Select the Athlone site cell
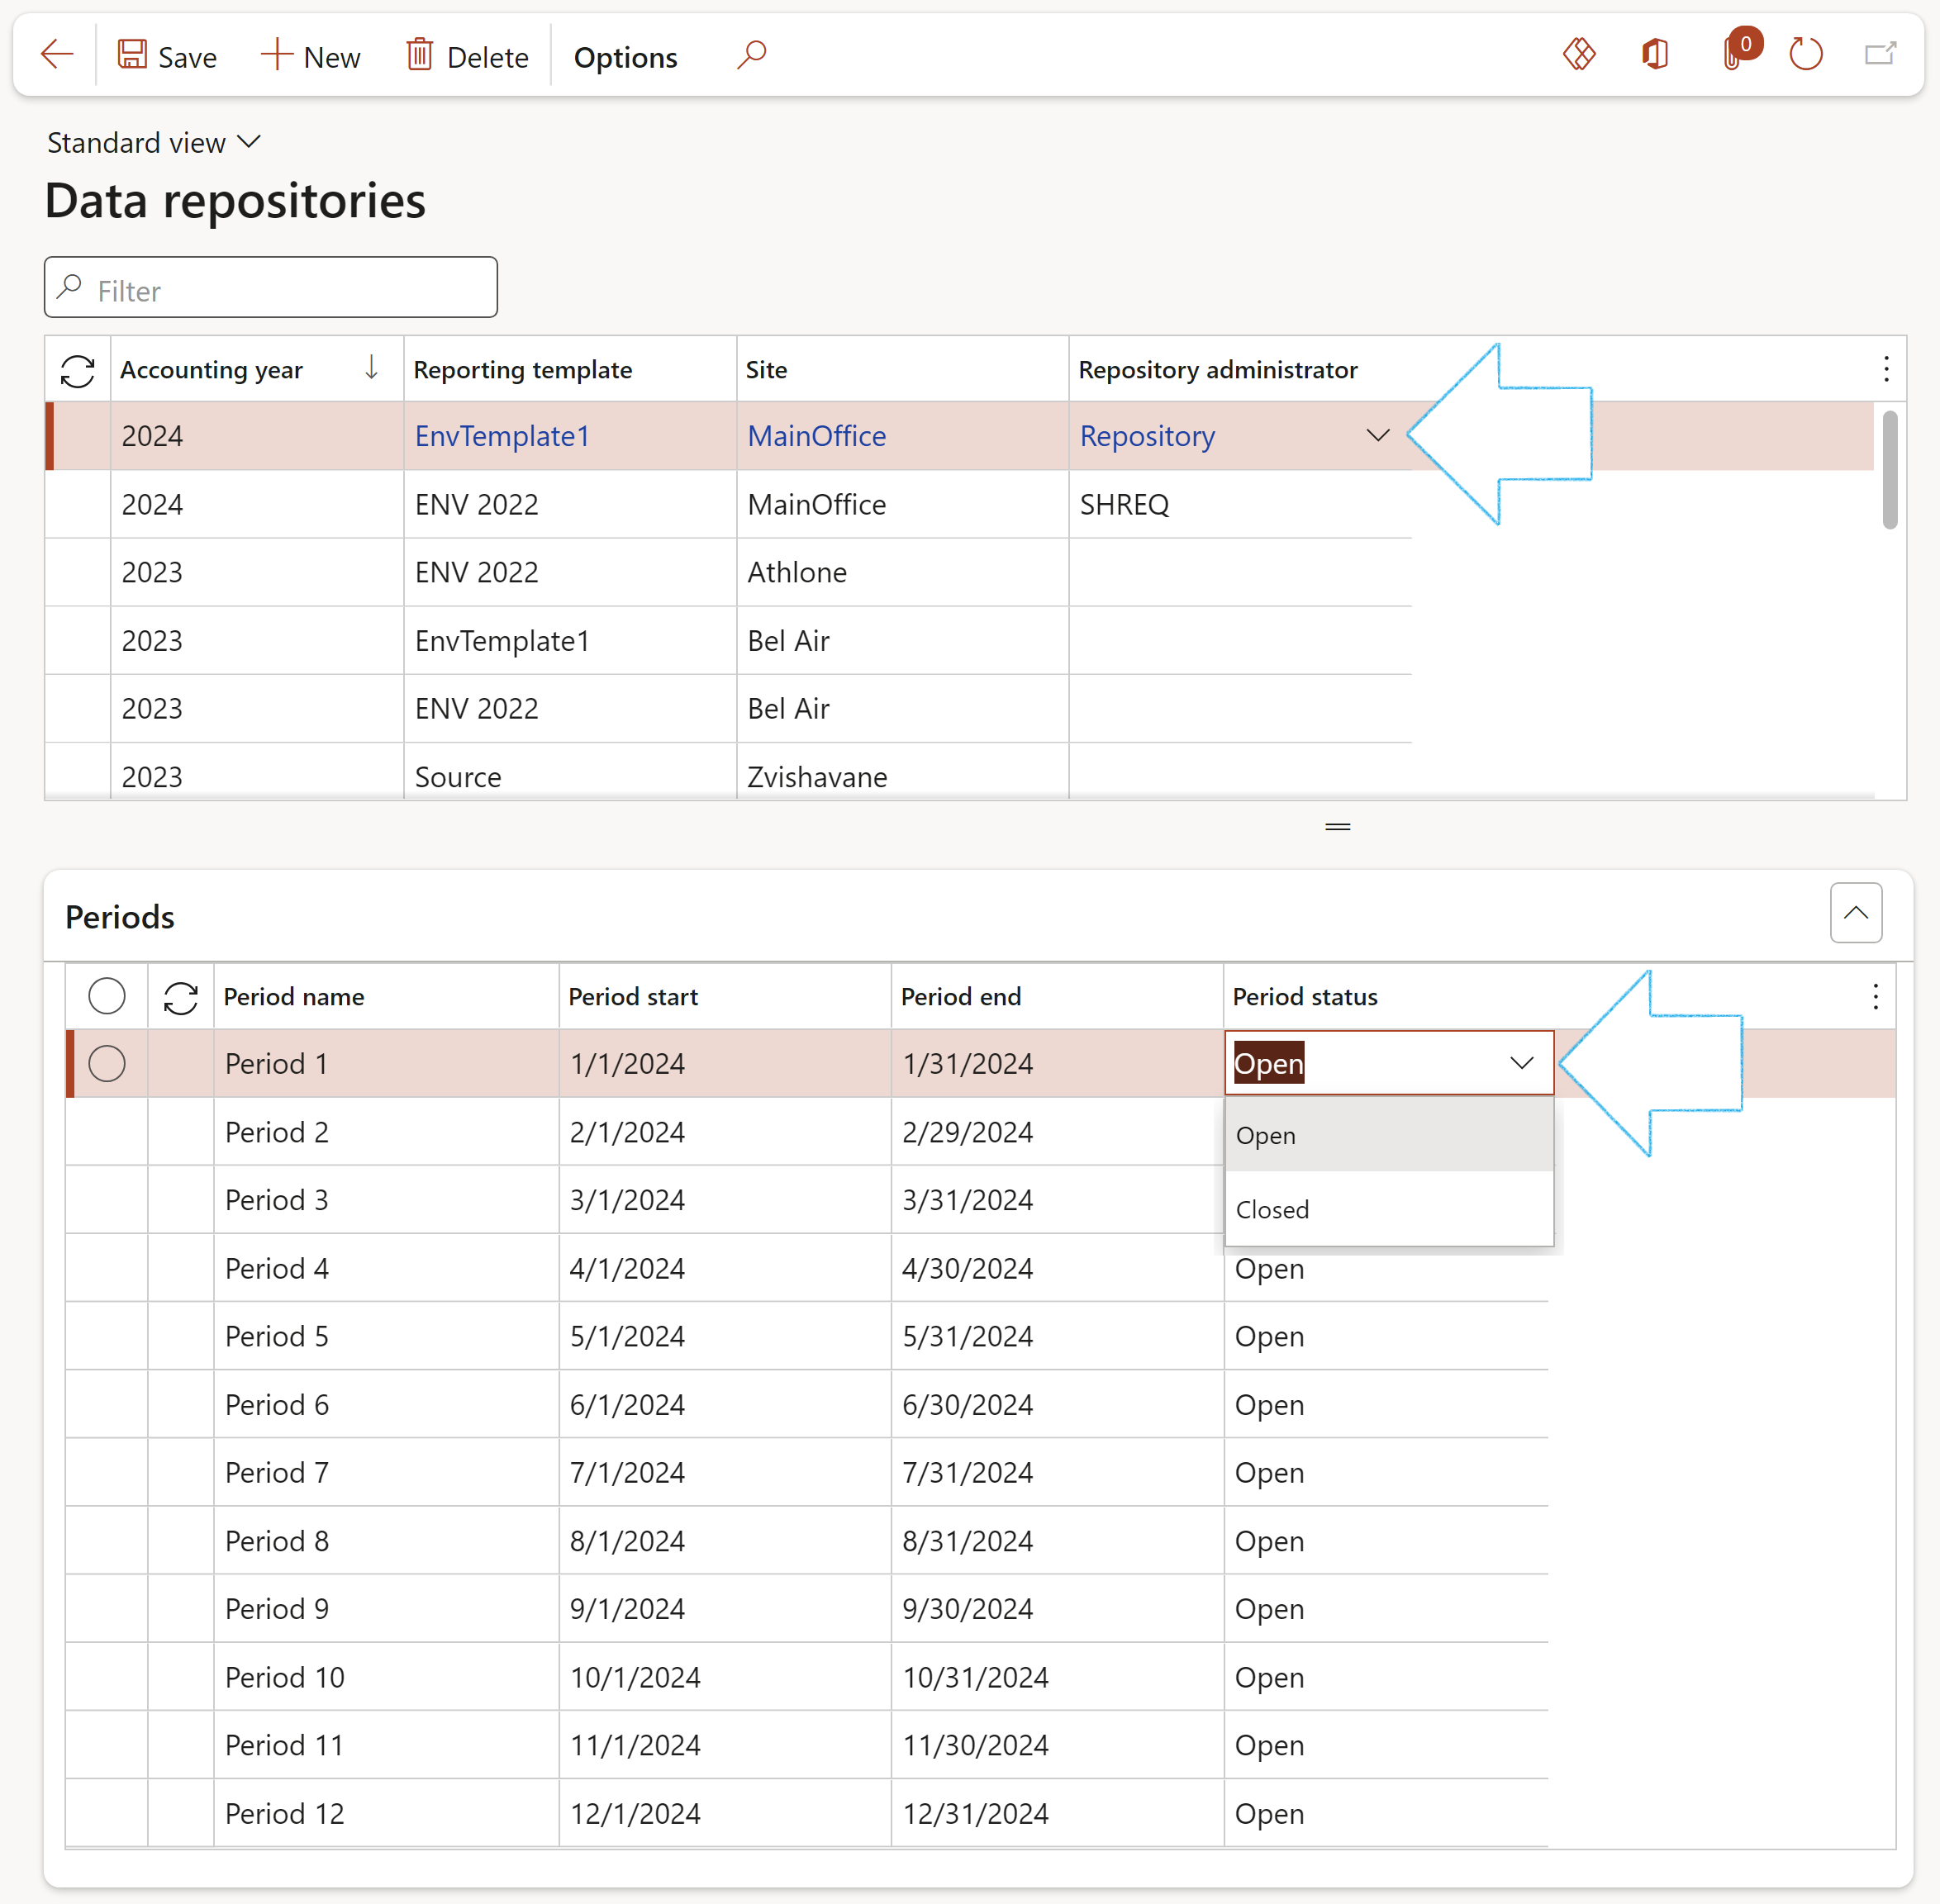Viewport: 1940px width, 1904px height. (x=902, y=572)
